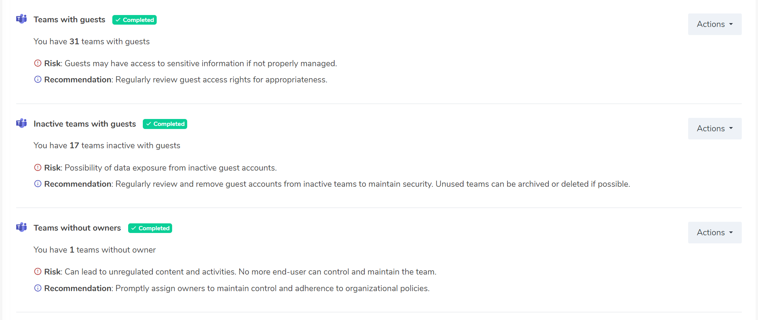Select the Teams with guests heading
The height and width of the screenshot is (320, 758).
(69, 20)
